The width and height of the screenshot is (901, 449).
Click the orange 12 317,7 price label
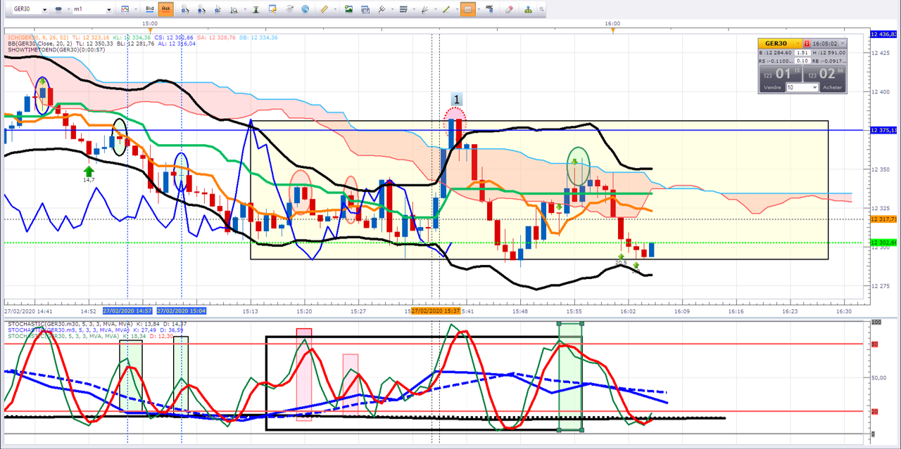pos(883,219)
